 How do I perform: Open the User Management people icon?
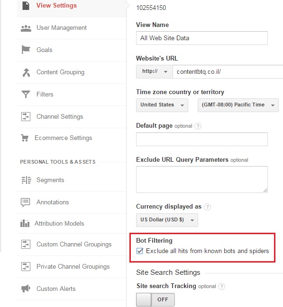pos(26,28)
